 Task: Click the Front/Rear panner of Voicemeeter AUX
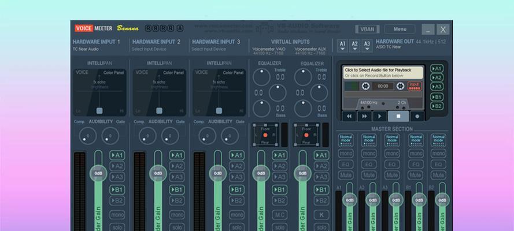306,135
